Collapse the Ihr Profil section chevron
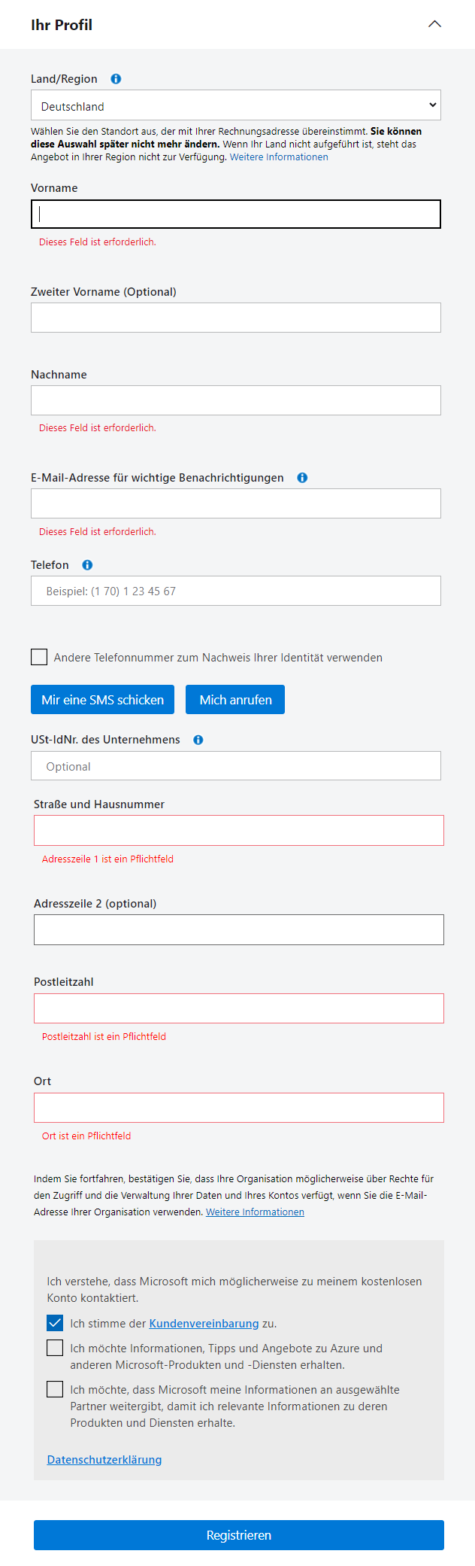This screenshot has height=1566, width=475. pyautogui.click(x=434, y=24)
